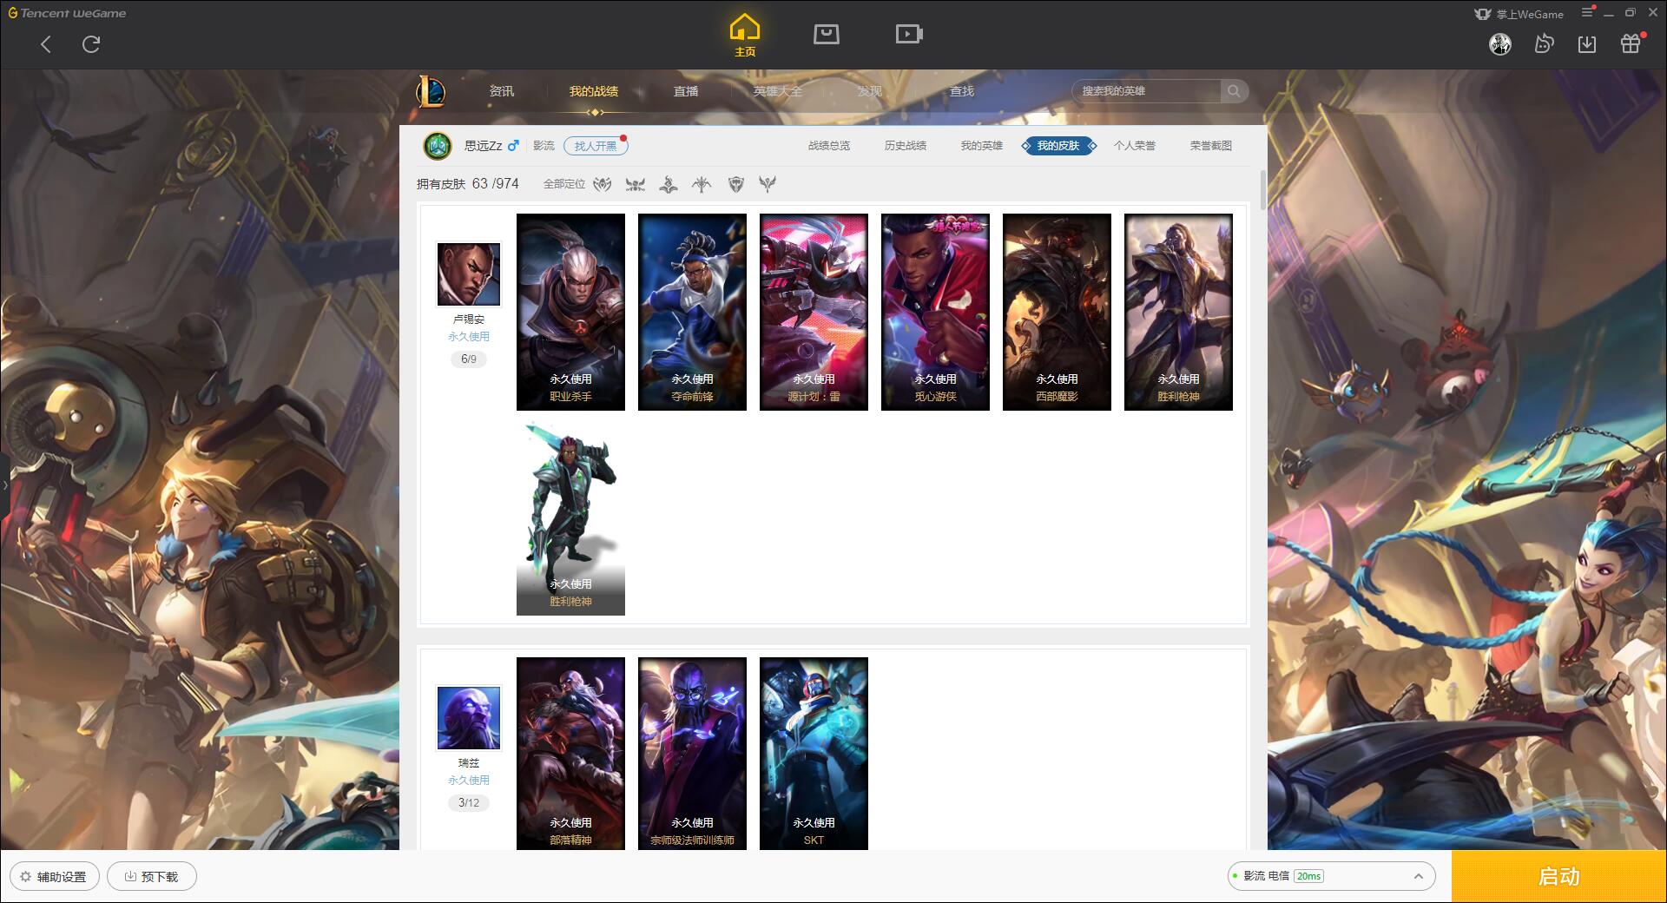The width and height of the screenshot is (1667, 903).
Task: Click the Tencent WeGame logo
Action: (x=67, y=13)
